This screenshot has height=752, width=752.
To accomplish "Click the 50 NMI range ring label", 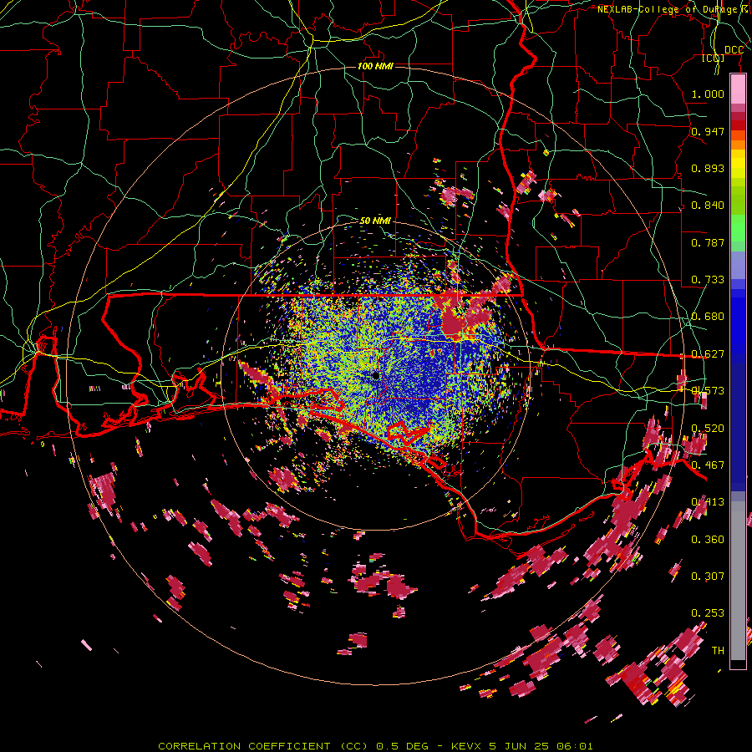I will click(x=375, y=221).
